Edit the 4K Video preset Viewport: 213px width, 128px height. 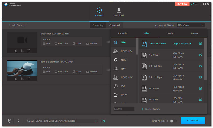point(200,55)
